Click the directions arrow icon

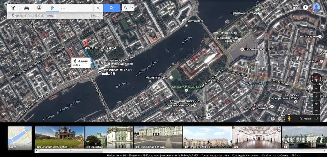pyautogui.click(x=13, y=8)
